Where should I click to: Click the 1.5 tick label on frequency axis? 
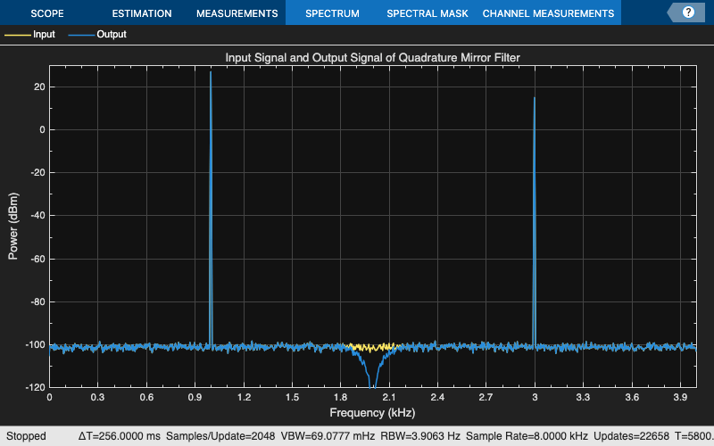tap(292, 397)
